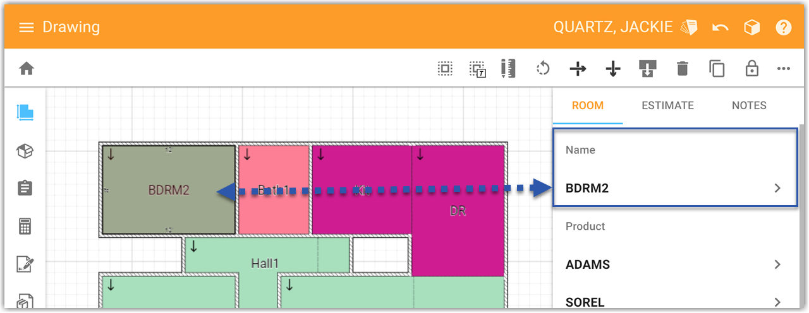Open the three-dot more options menu

pyautogui.click(x=784, y=68)
